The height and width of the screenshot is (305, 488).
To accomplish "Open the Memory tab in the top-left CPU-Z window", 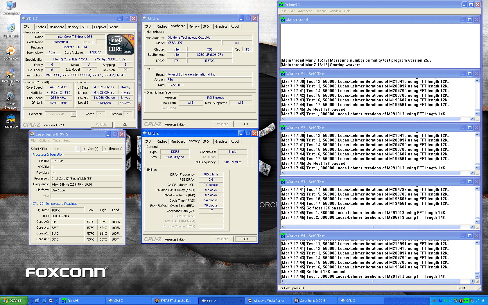I will point(73,27).
